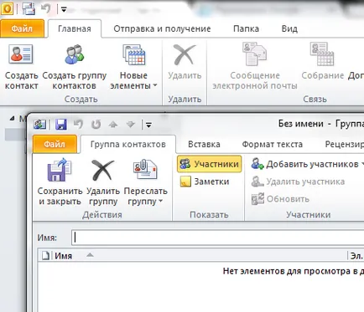Image resolution: width=364 pixels, height=312 pixels.
Task: Click Удалить группу button
Action: point(103,182)
